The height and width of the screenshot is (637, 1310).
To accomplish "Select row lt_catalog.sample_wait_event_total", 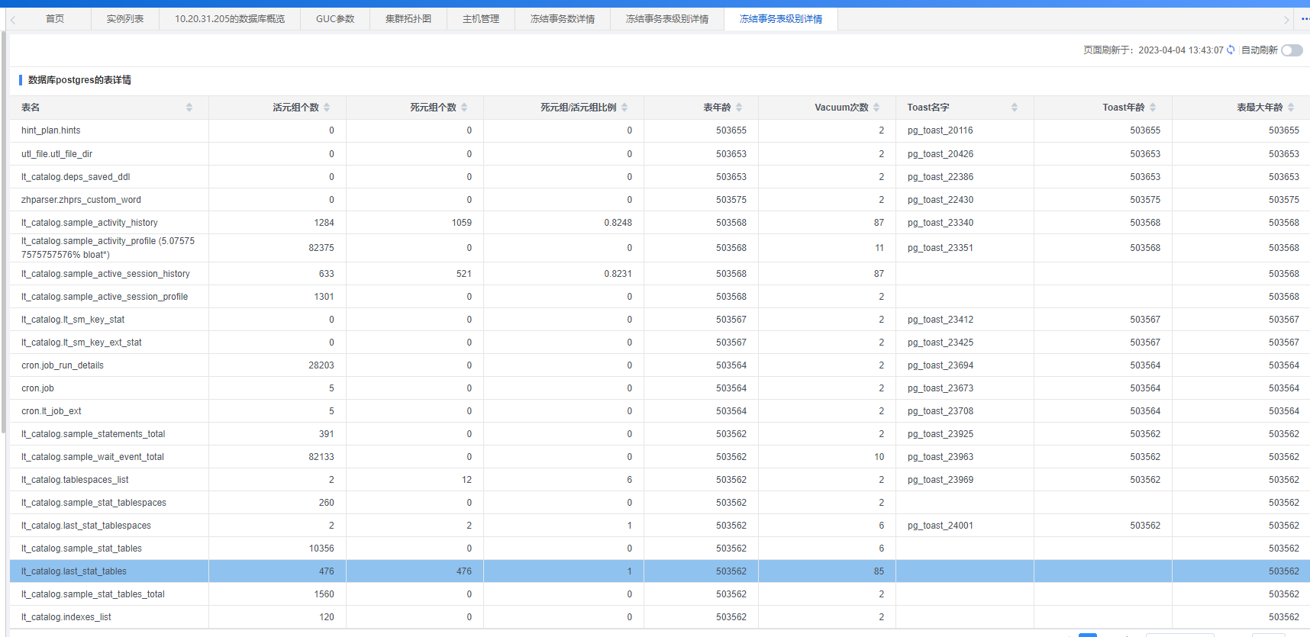I will [660, 457].
